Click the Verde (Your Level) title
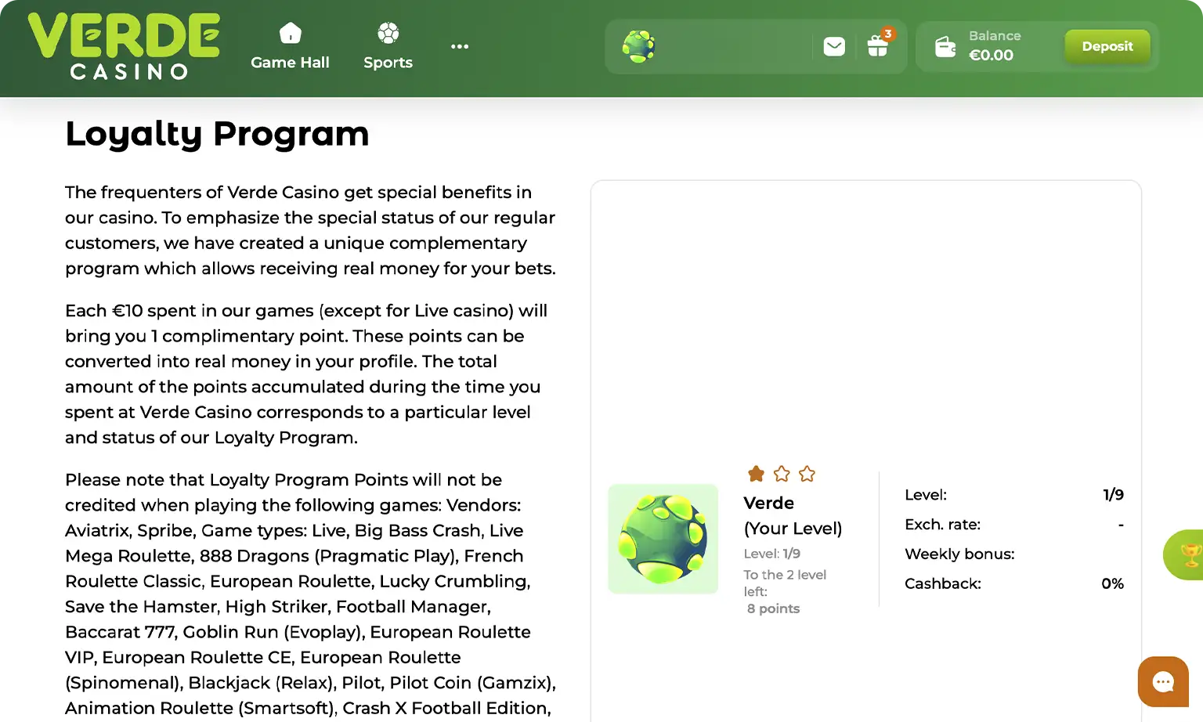 (x=793, y=515)
